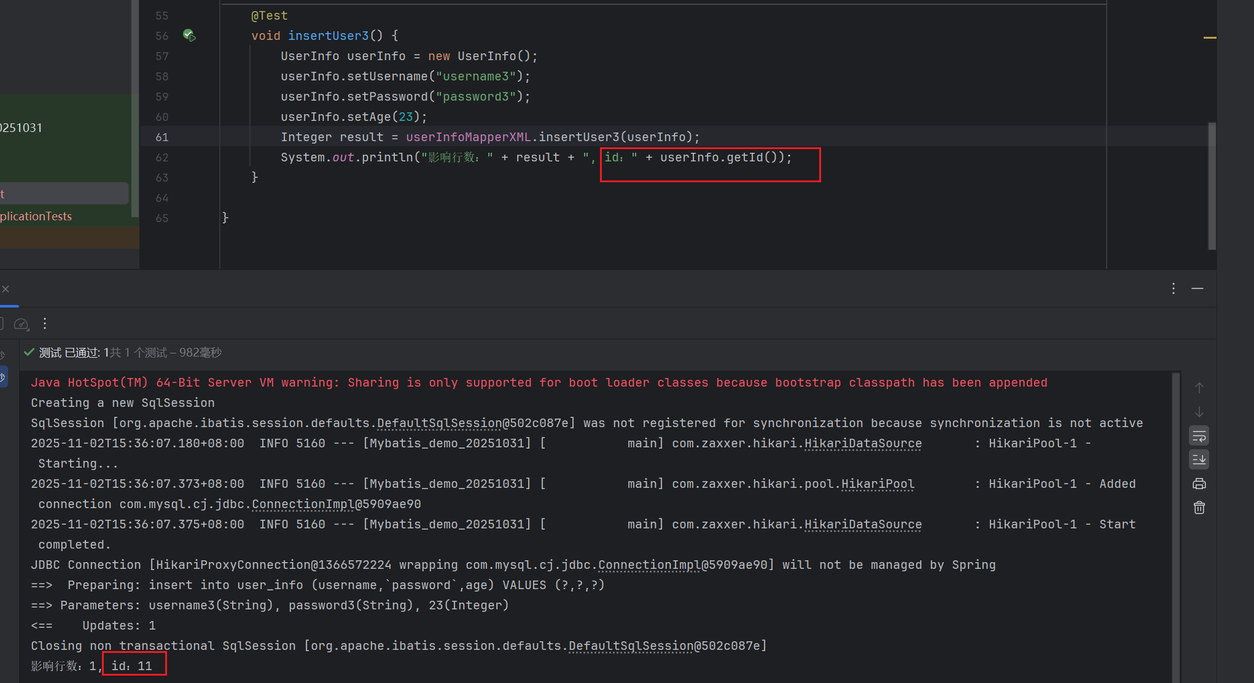Click the @Test annotation on line 55

[x=269, y=15]
